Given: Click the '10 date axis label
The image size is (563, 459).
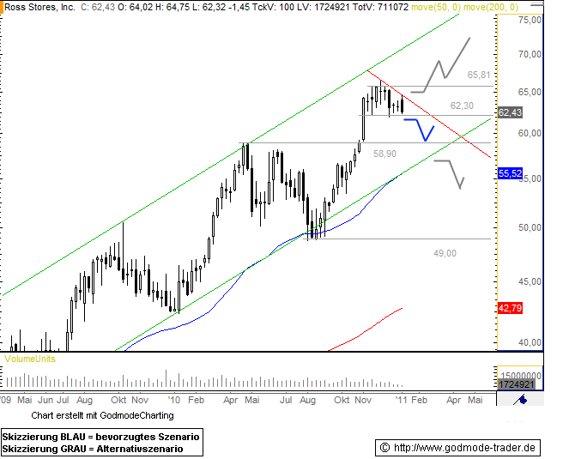Looking at the screenshot, I should pyautogui.click(x=174, y=400).
